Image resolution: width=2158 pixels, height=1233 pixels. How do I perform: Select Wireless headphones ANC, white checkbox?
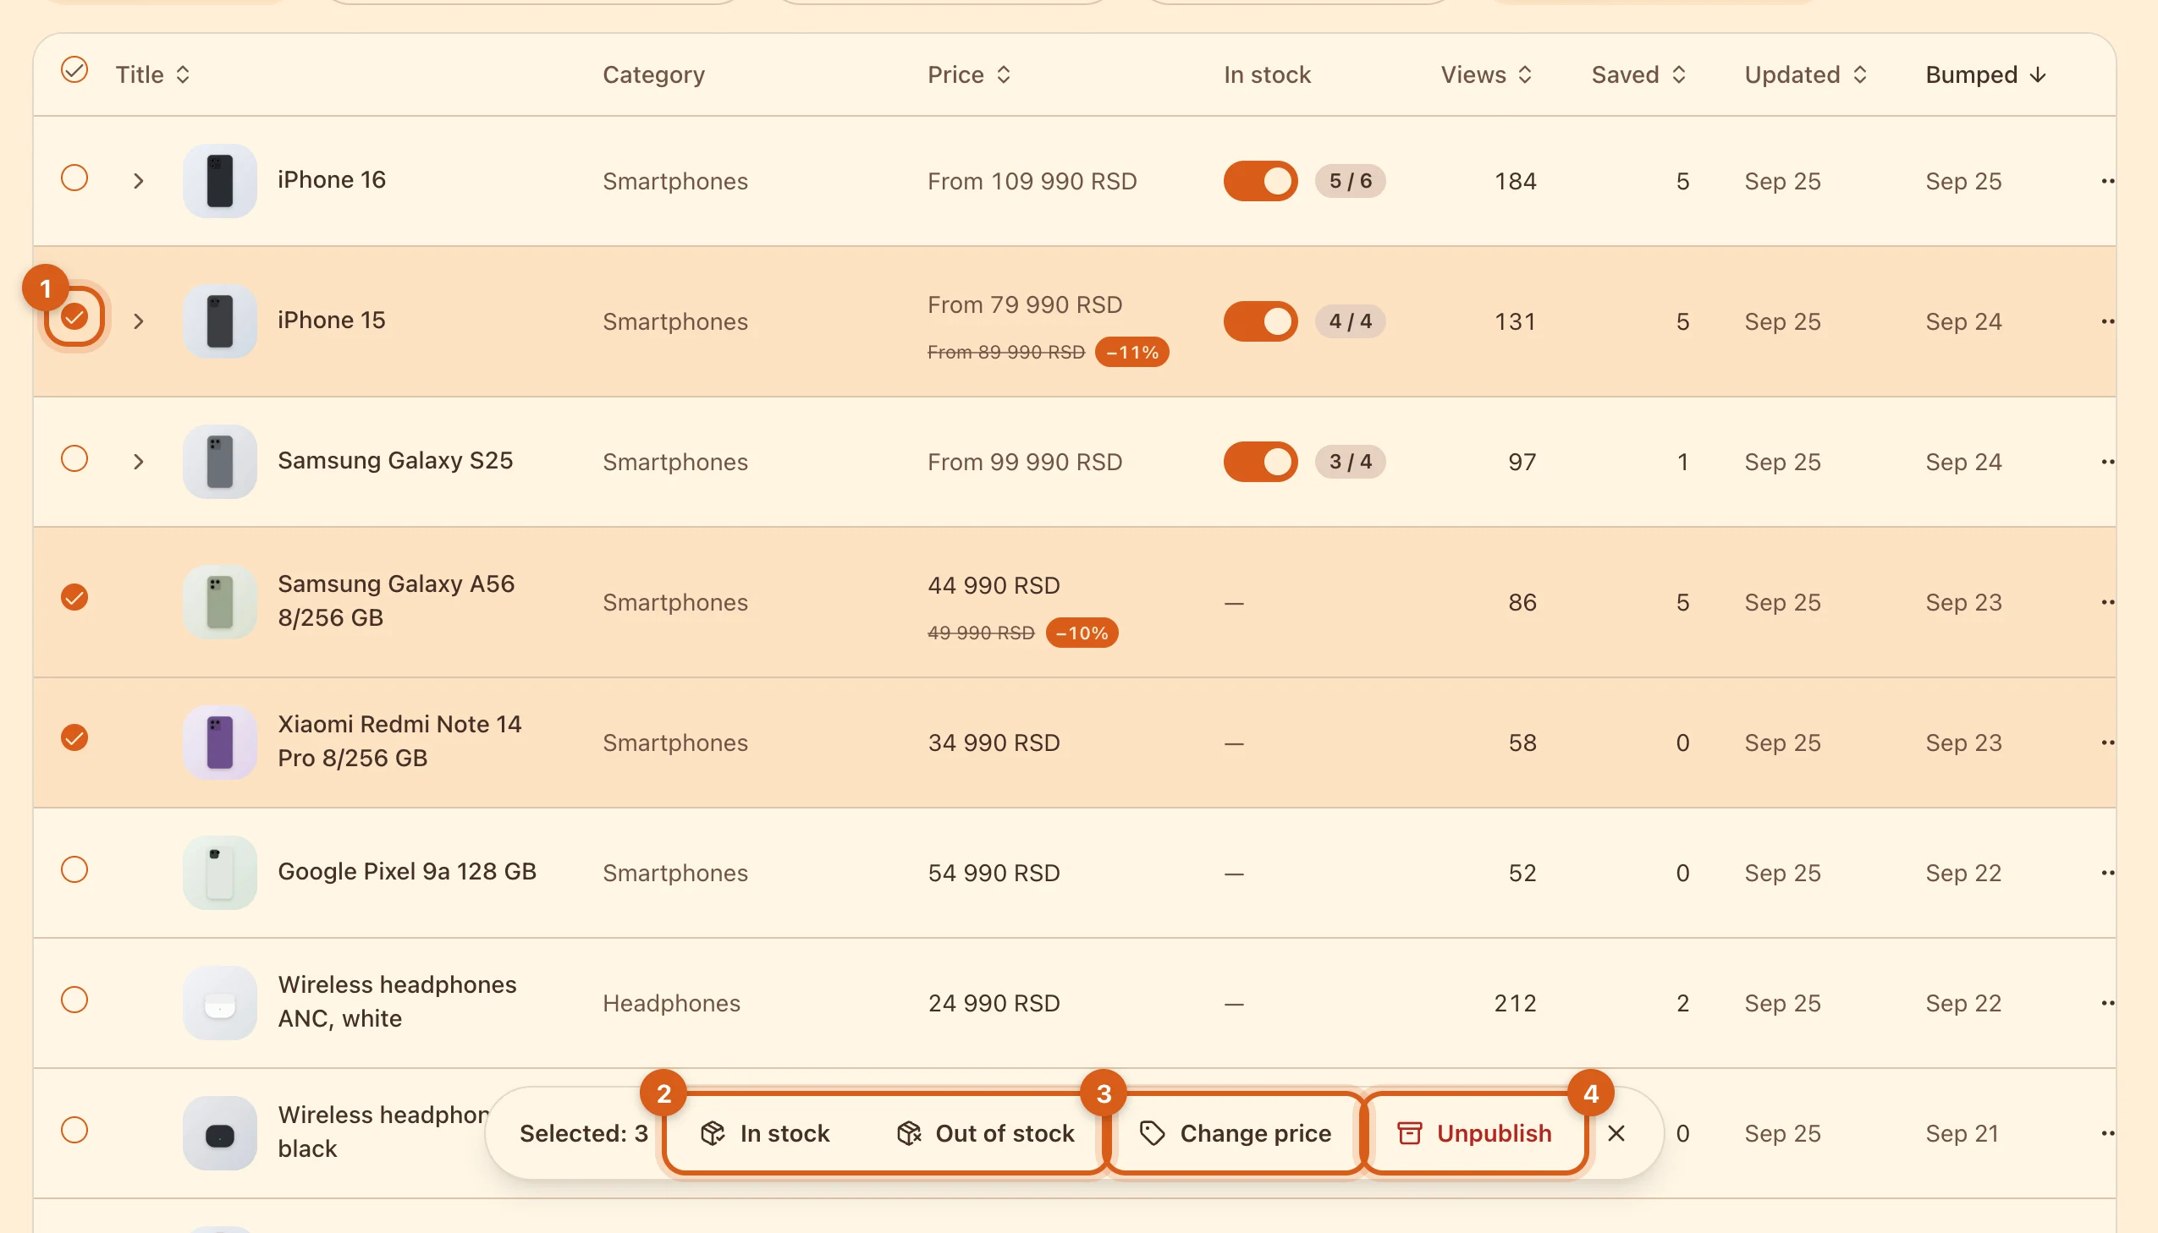coord(74,1001)
